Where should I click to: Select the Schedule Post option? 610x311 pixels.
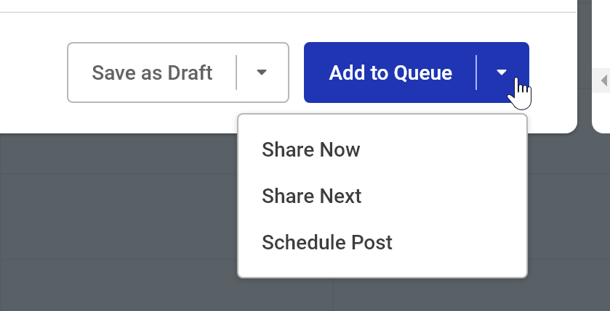pos(327,242)
